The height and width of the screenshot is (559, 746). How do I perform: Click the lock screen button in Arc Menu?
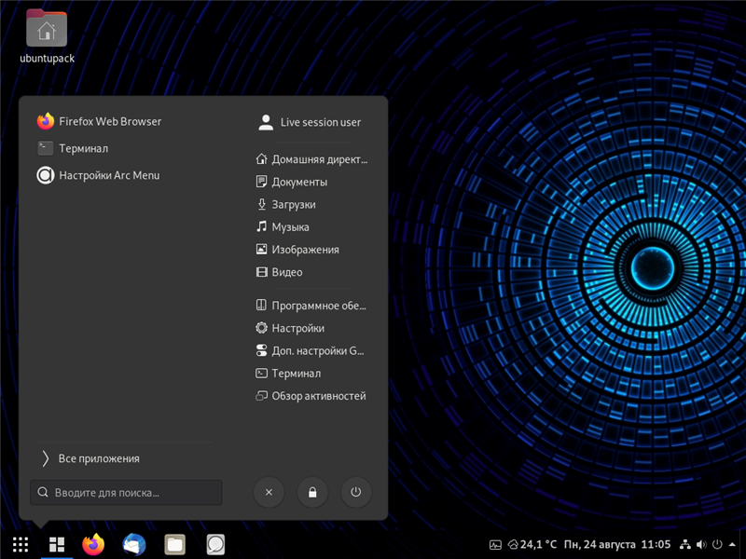tap(312, 492)
